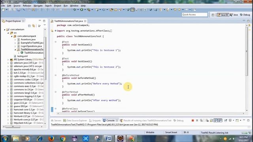This screenshot has width=253, height=142.
Task: Open the Window menu
Action: click(74, 6)
